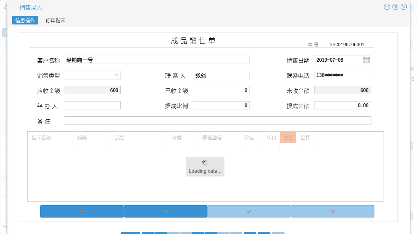Select the 信息操作 tab
Screen dimensions: 417x248
(25, 20)
